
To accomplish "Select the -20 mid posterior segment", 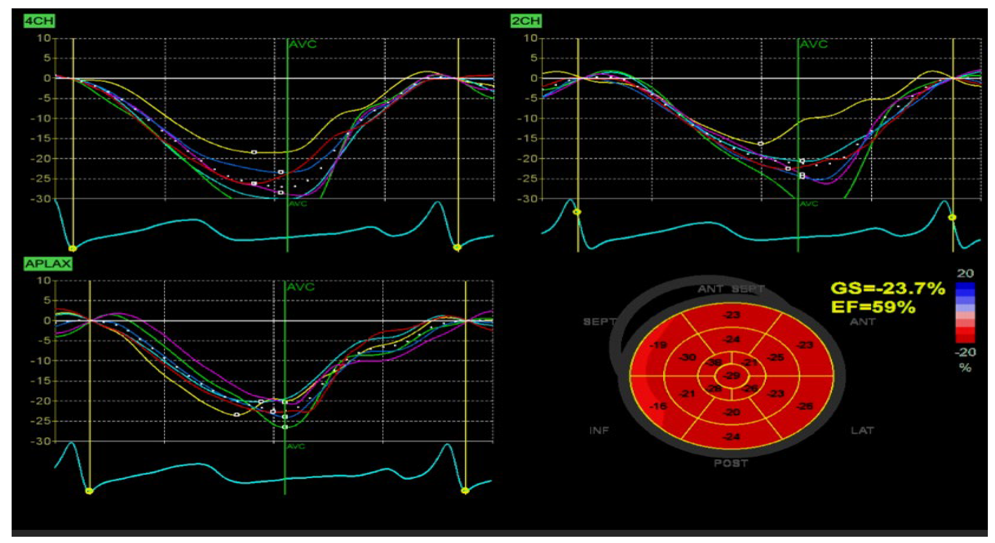I will click(x=732, y=412).
